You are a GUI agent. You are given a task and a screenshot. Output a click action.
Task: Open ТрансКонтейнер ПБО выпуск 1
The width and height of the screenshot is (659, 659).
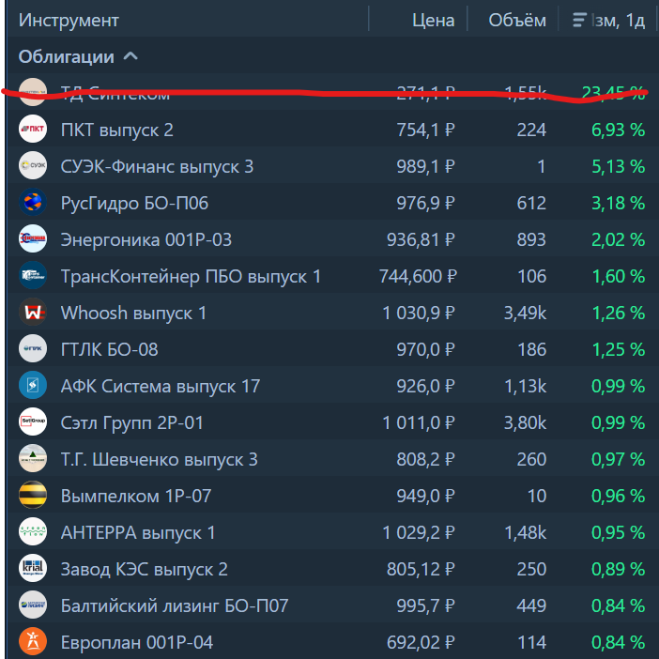point(191,277)
